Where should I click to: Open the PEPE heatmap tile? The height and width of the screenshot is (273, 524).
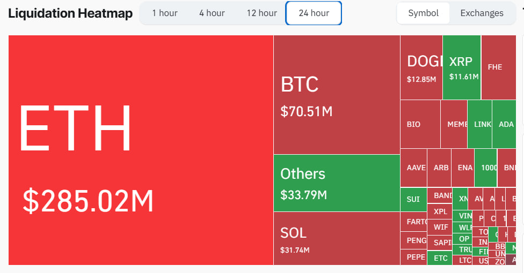(x=413, y=257)
